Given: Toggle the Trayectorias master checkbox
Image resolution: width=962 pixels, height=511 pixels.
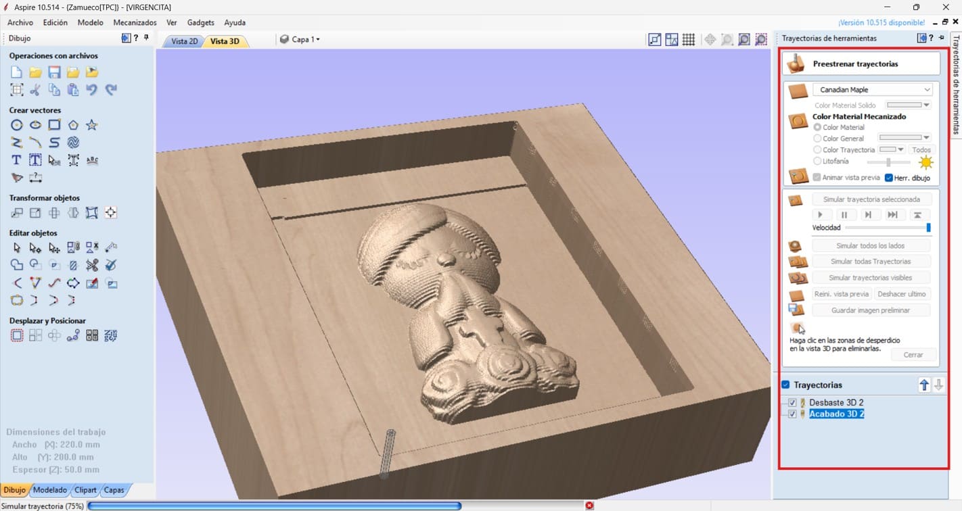Looking at the screenshot, I should 785,385.
